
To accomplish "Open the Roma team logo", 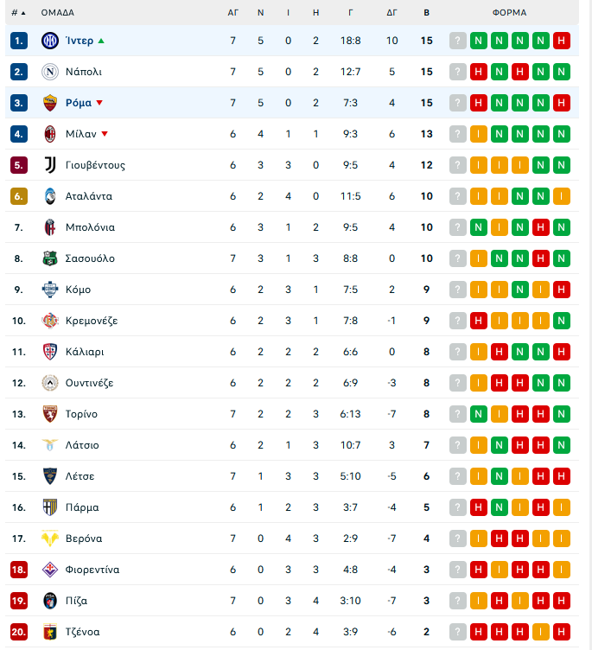I will click(x=49, y=103).
